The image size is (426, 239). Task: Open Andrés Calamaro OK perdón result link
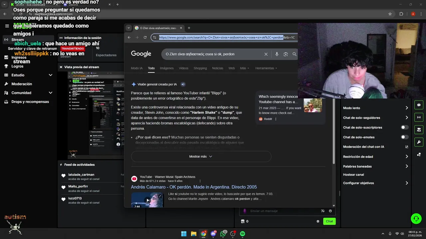click(194, 187)
